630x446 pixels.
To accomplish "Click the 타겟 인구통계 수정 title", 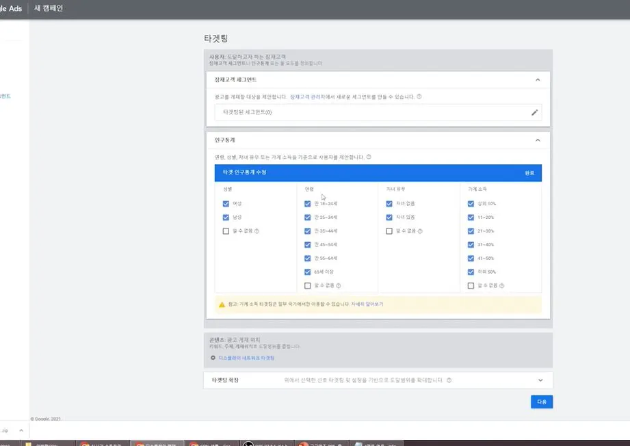I will (245, 172).
